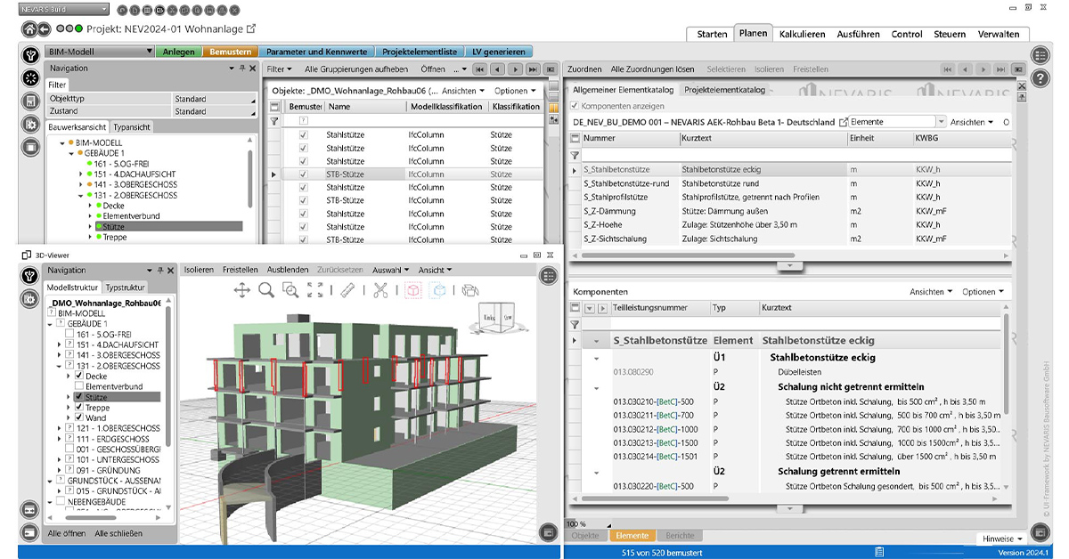Fit the model to view with the extents icon
1069x559 pixels.
click(315, 289)
